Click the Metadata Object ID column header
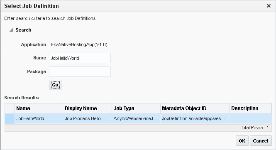Image resolution: width=276 pixels, height=150 pixels. coord(195,108)
